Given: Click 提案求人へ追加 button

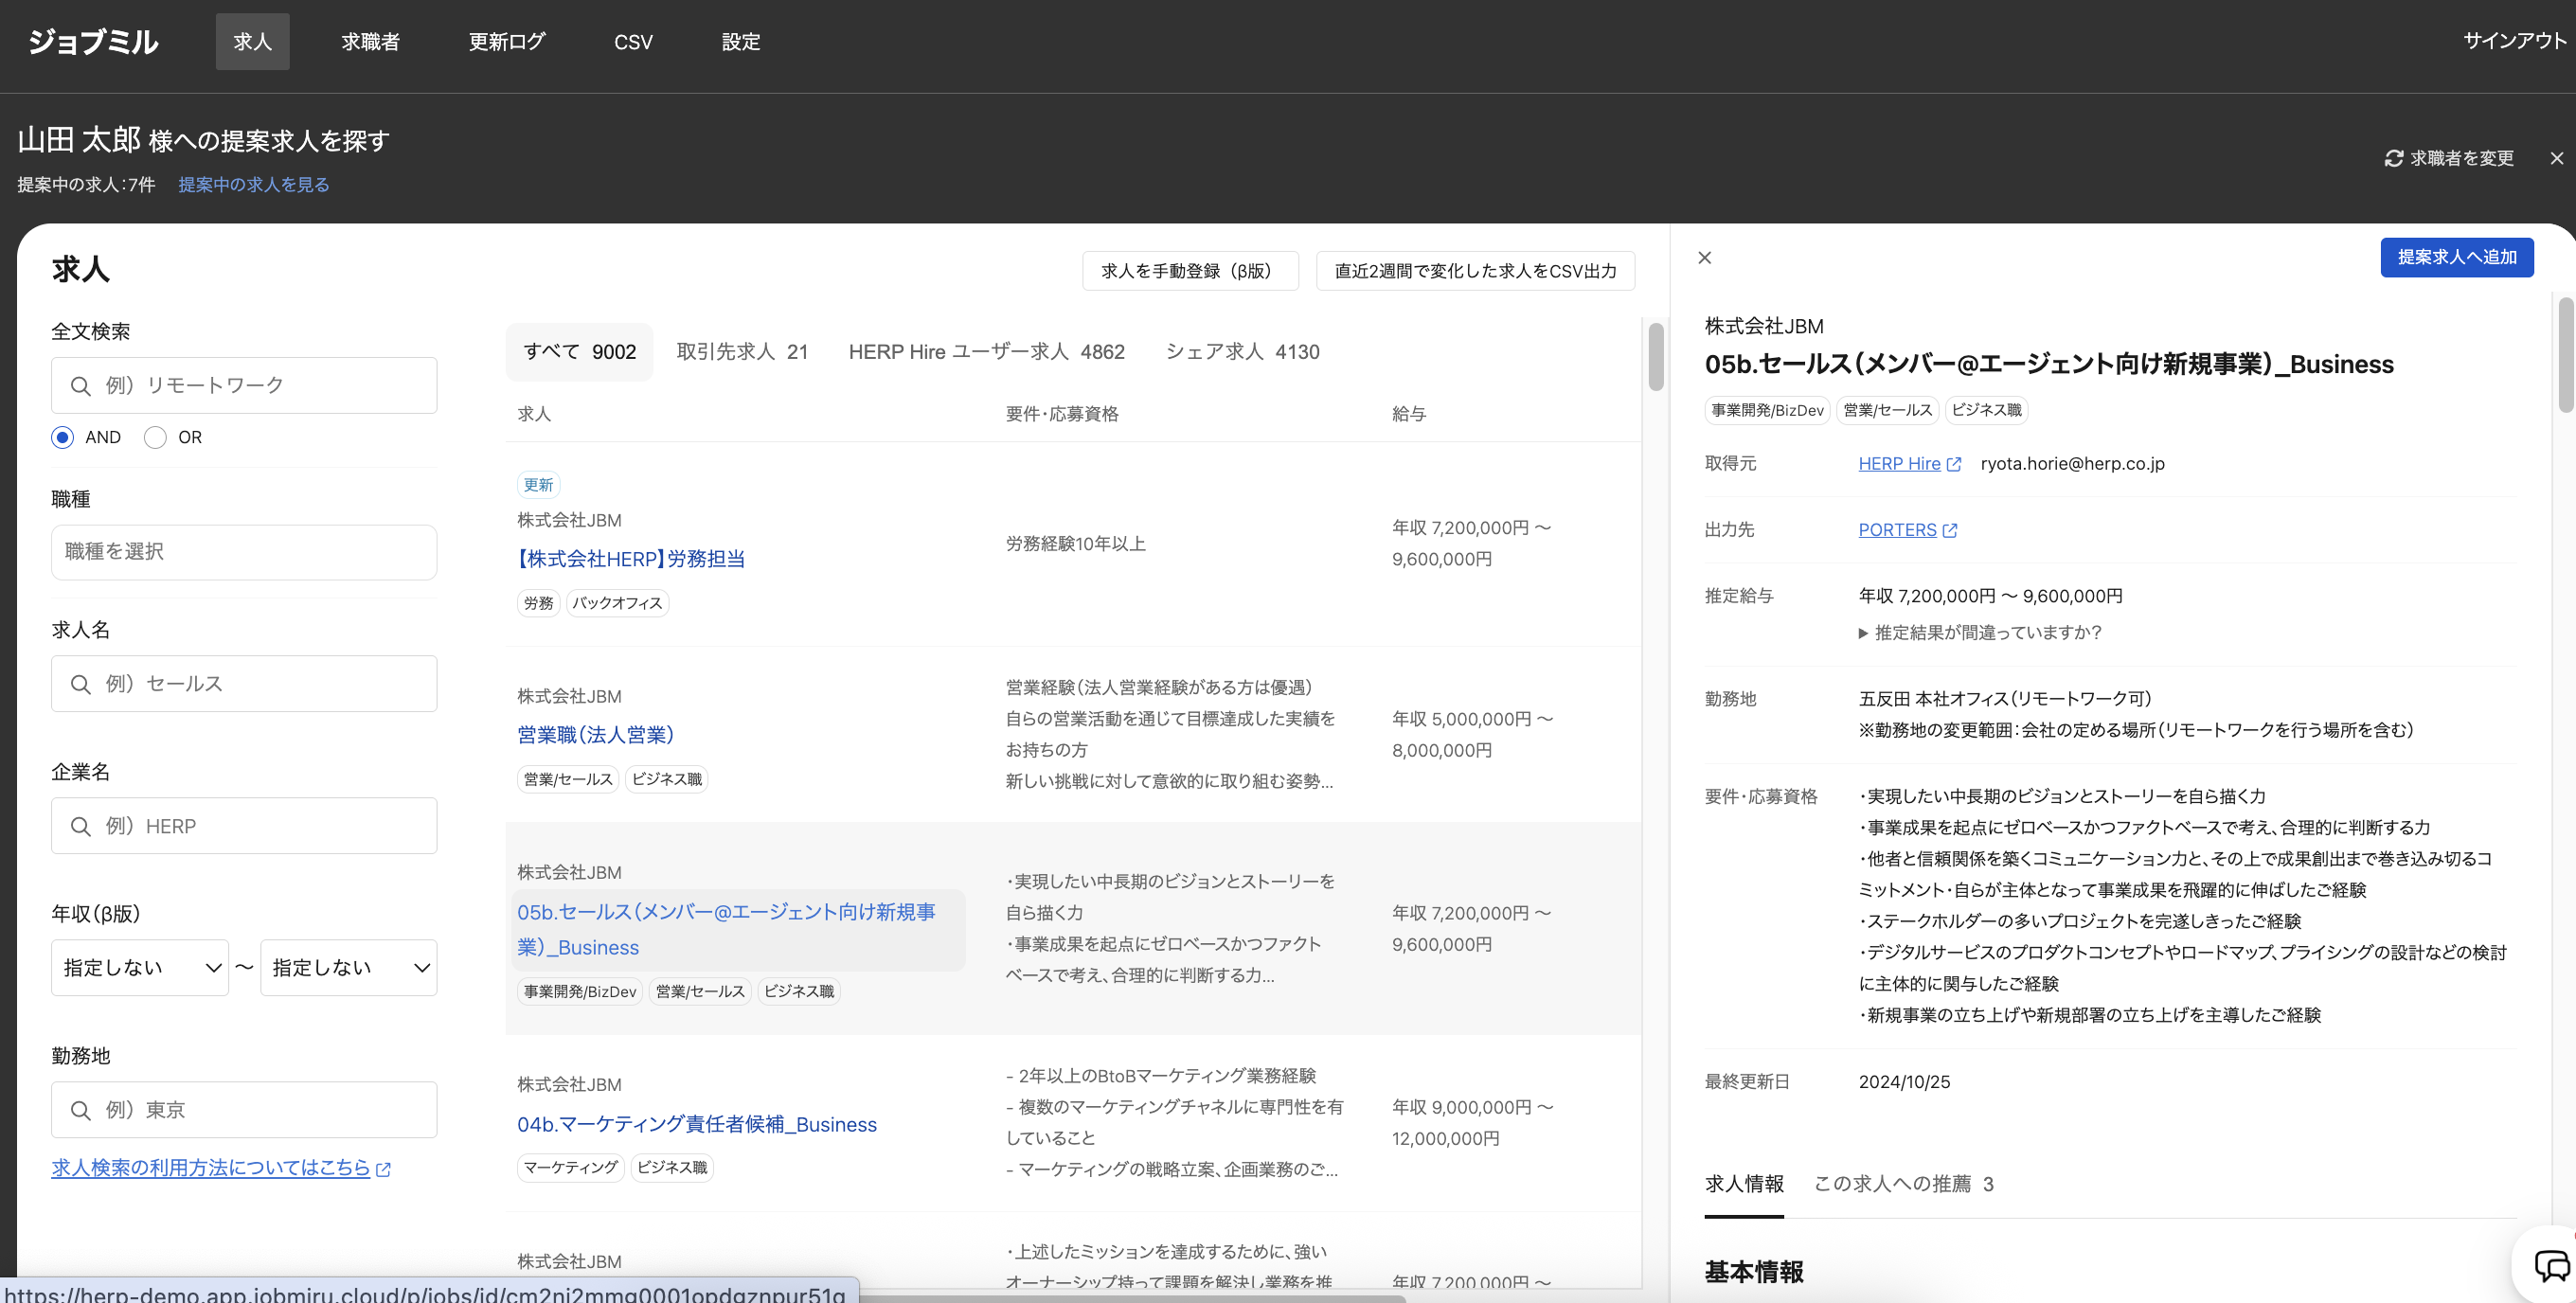Looking at the screenshot, I should (2456, 257).
